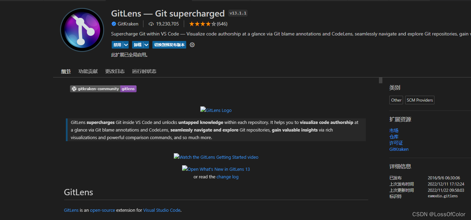Click the version label v13.1.1
The width and height of the screenshot is (471, 220).
(x=238, y=13)
